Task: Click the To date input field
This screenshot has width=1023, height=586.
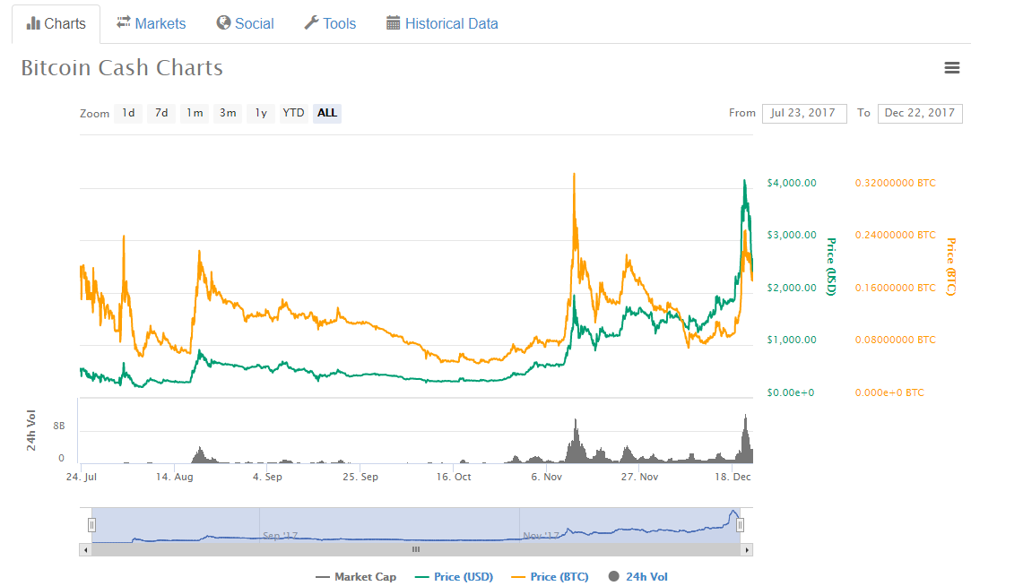Action: (919, 113)
